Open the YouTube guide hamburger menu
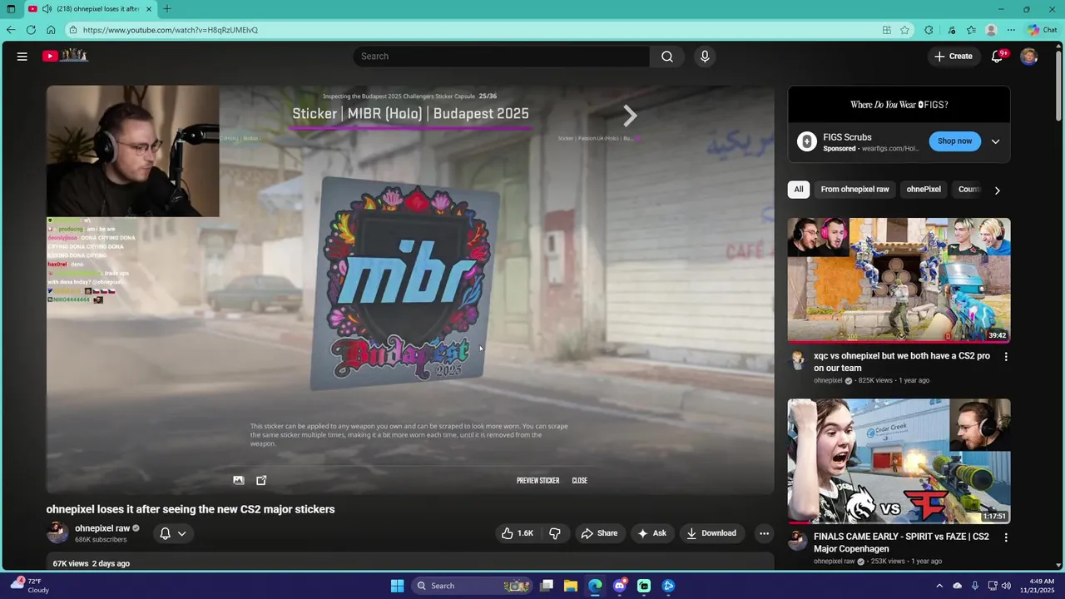This screenshot has width=1065, height=599. (x=22, y=57)
